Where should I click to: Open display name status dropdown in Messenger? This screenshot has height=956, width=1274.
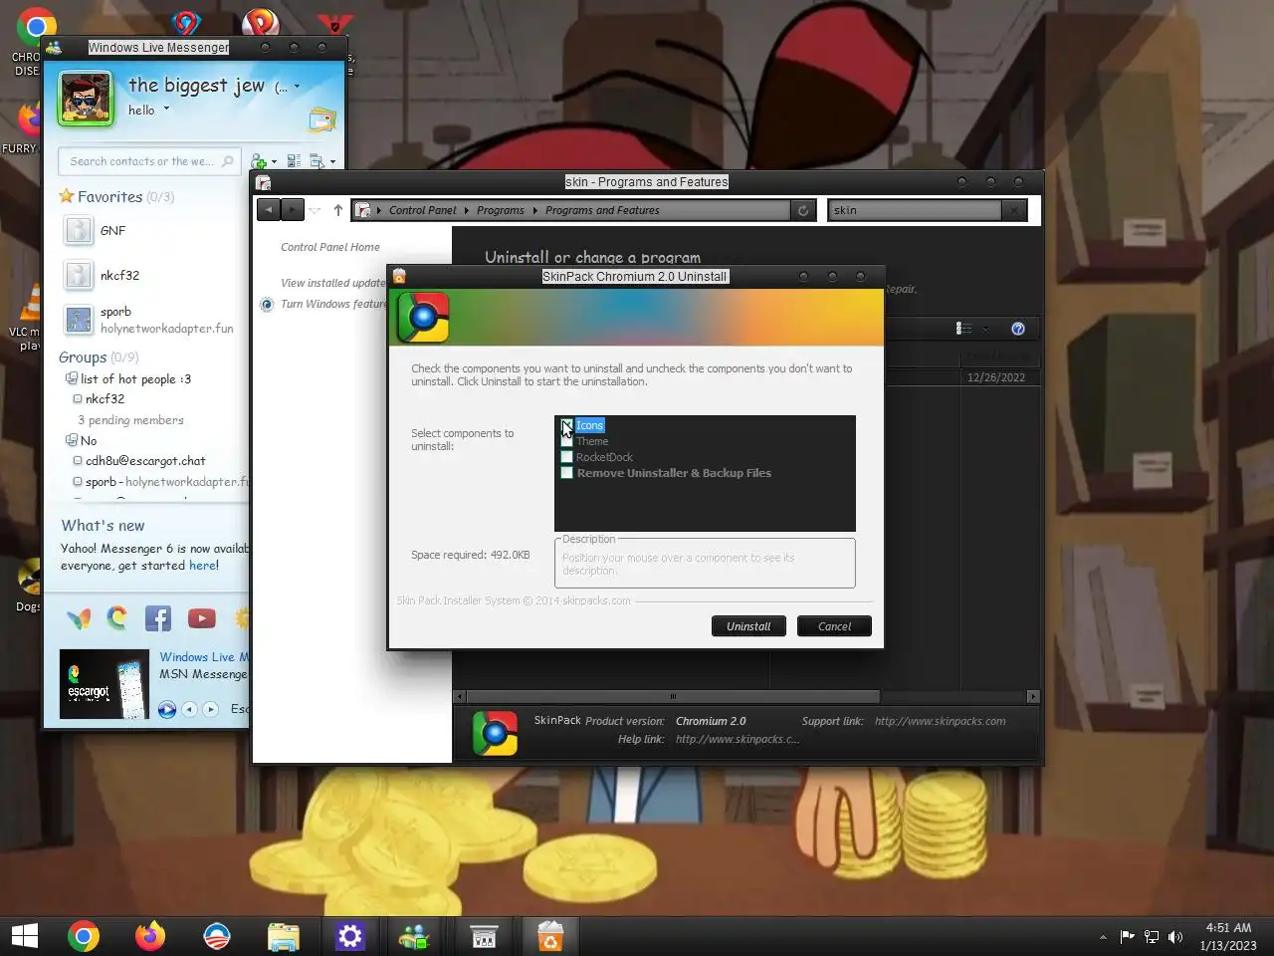pyautogui.click(x=296, y=87)
